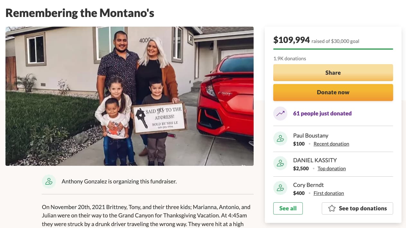Click the 61 people just donated text
The image size is (406, 228).
pyautogui.click(x=322, y=114)
